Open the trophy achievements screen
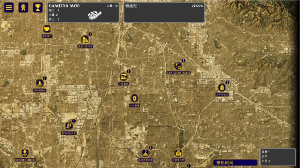Viewport: 300px width, 168px height. pyautogui.click(x=38, y=7)
